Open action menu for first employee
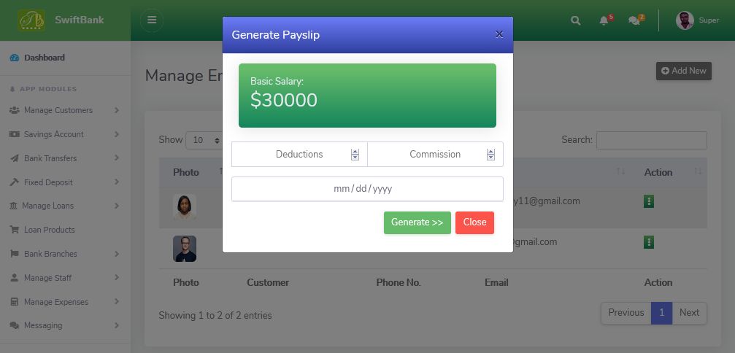 (649, 201)
